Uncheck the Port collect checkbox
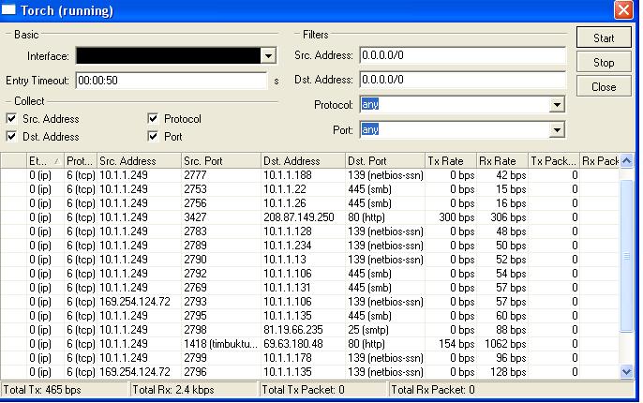The width and height of the screenshot is (643, 403). click(x=153, y=137)
